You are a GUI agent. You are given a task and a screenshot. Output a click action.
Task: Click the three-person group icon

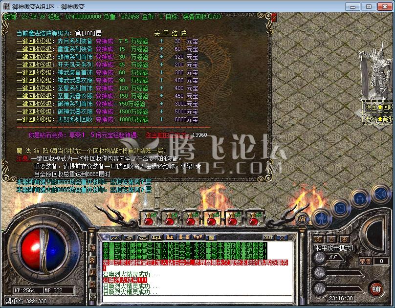(156, 238)
